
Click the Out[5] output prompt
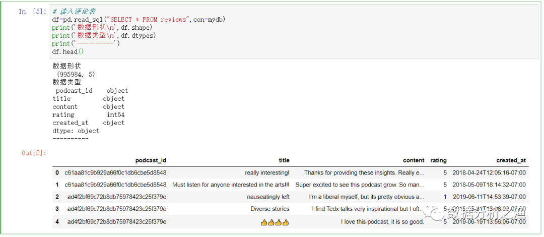(33, 152)
